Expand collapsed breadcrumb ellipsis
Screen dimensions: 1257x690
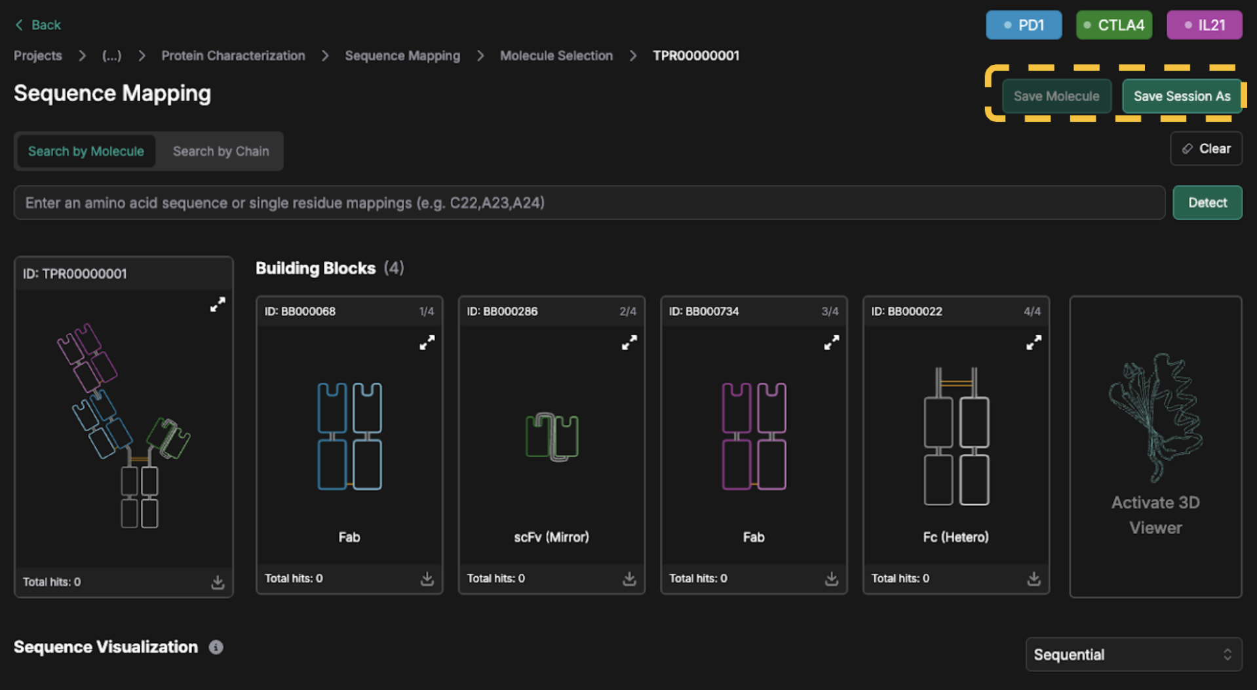pyautogui.click(x=111, y=56)
